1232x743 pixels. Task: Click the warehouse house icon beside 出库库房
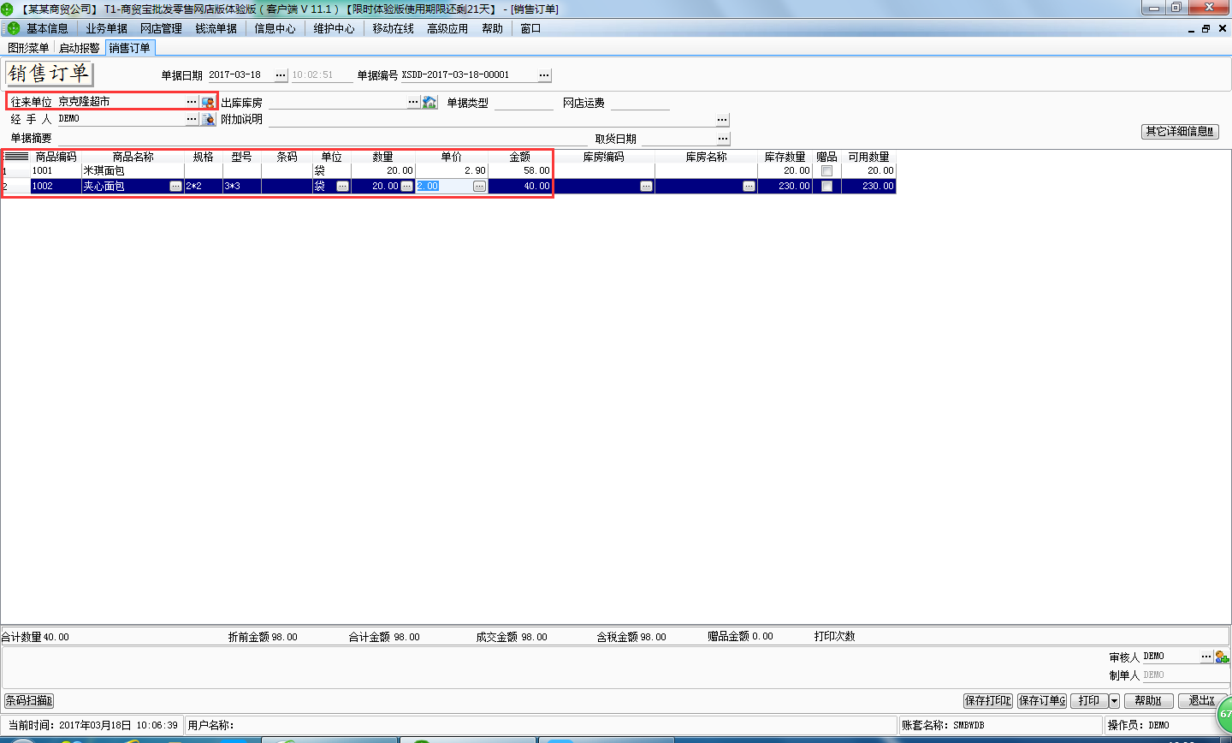coord(429,103)
